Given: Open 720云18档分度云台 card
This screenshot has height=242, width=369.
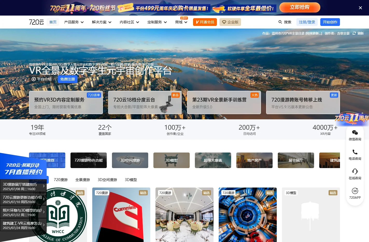Looking at the screenshot, I should [x=145, y=102].
